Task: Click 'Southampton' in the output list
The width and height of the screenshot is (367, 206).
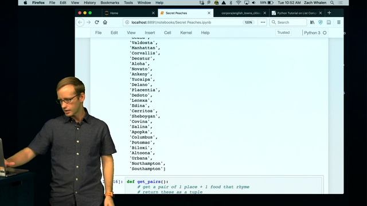Action: click(147, 169)
